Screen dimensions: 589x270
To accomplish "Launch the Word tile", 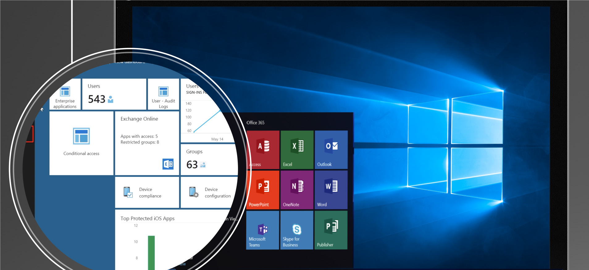I will pyautogui.click(x=331, y=190).
